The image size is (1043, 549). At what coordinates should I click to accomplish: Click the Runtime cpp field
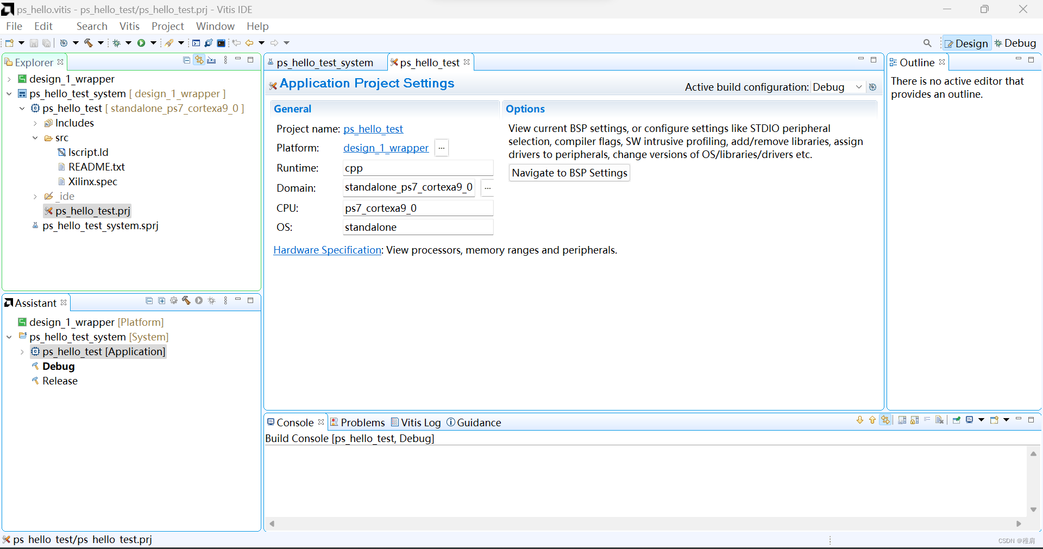(x=418, y=168)
